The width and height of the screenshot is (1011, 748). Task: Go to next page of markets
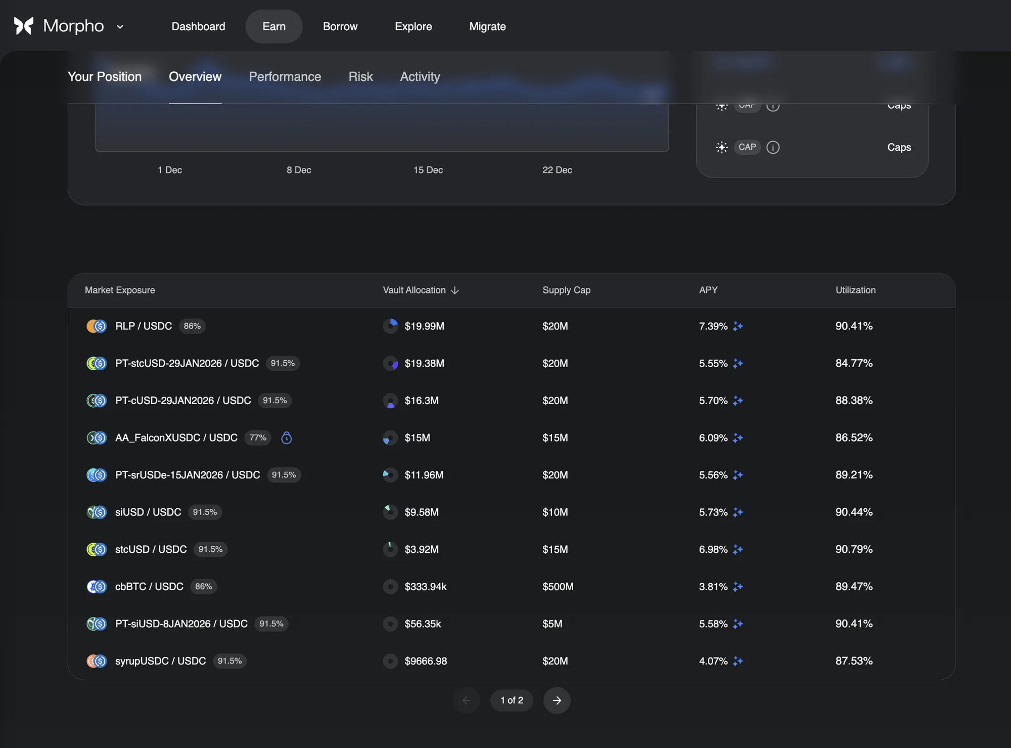click(557, 700)
